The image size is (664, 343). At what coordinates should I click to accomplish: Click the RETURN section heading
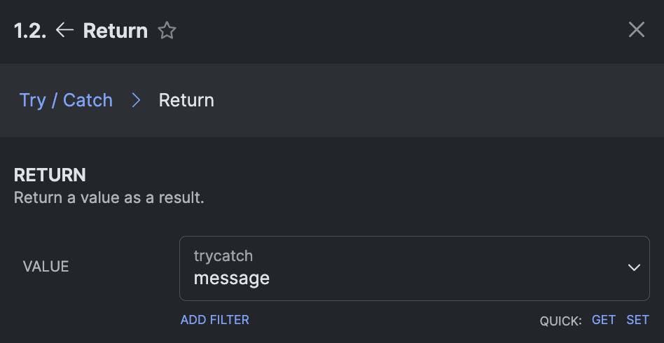pos(50,174)
